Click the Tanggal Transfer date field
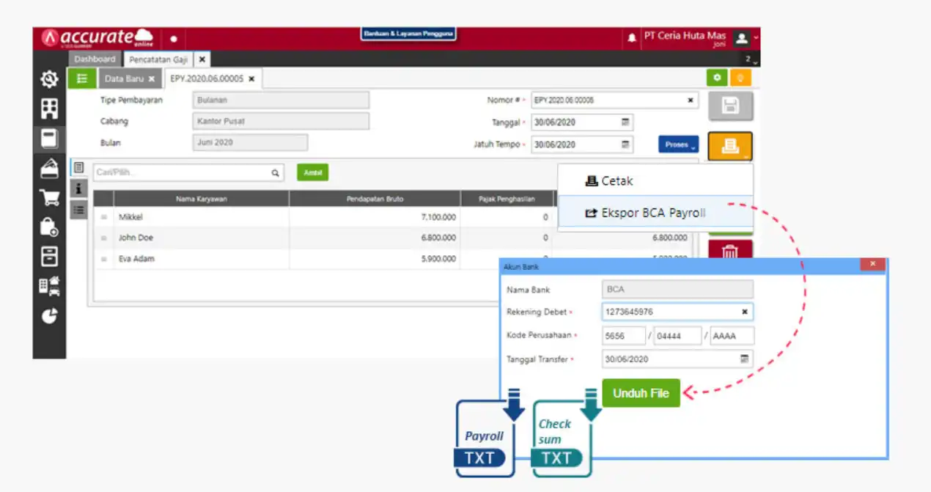 coord(677,359)
